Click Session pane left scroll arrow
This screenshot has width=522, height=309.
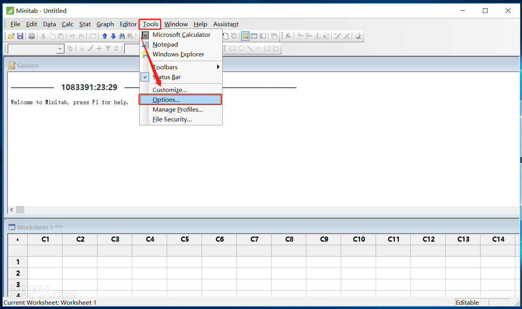(12, 210)
